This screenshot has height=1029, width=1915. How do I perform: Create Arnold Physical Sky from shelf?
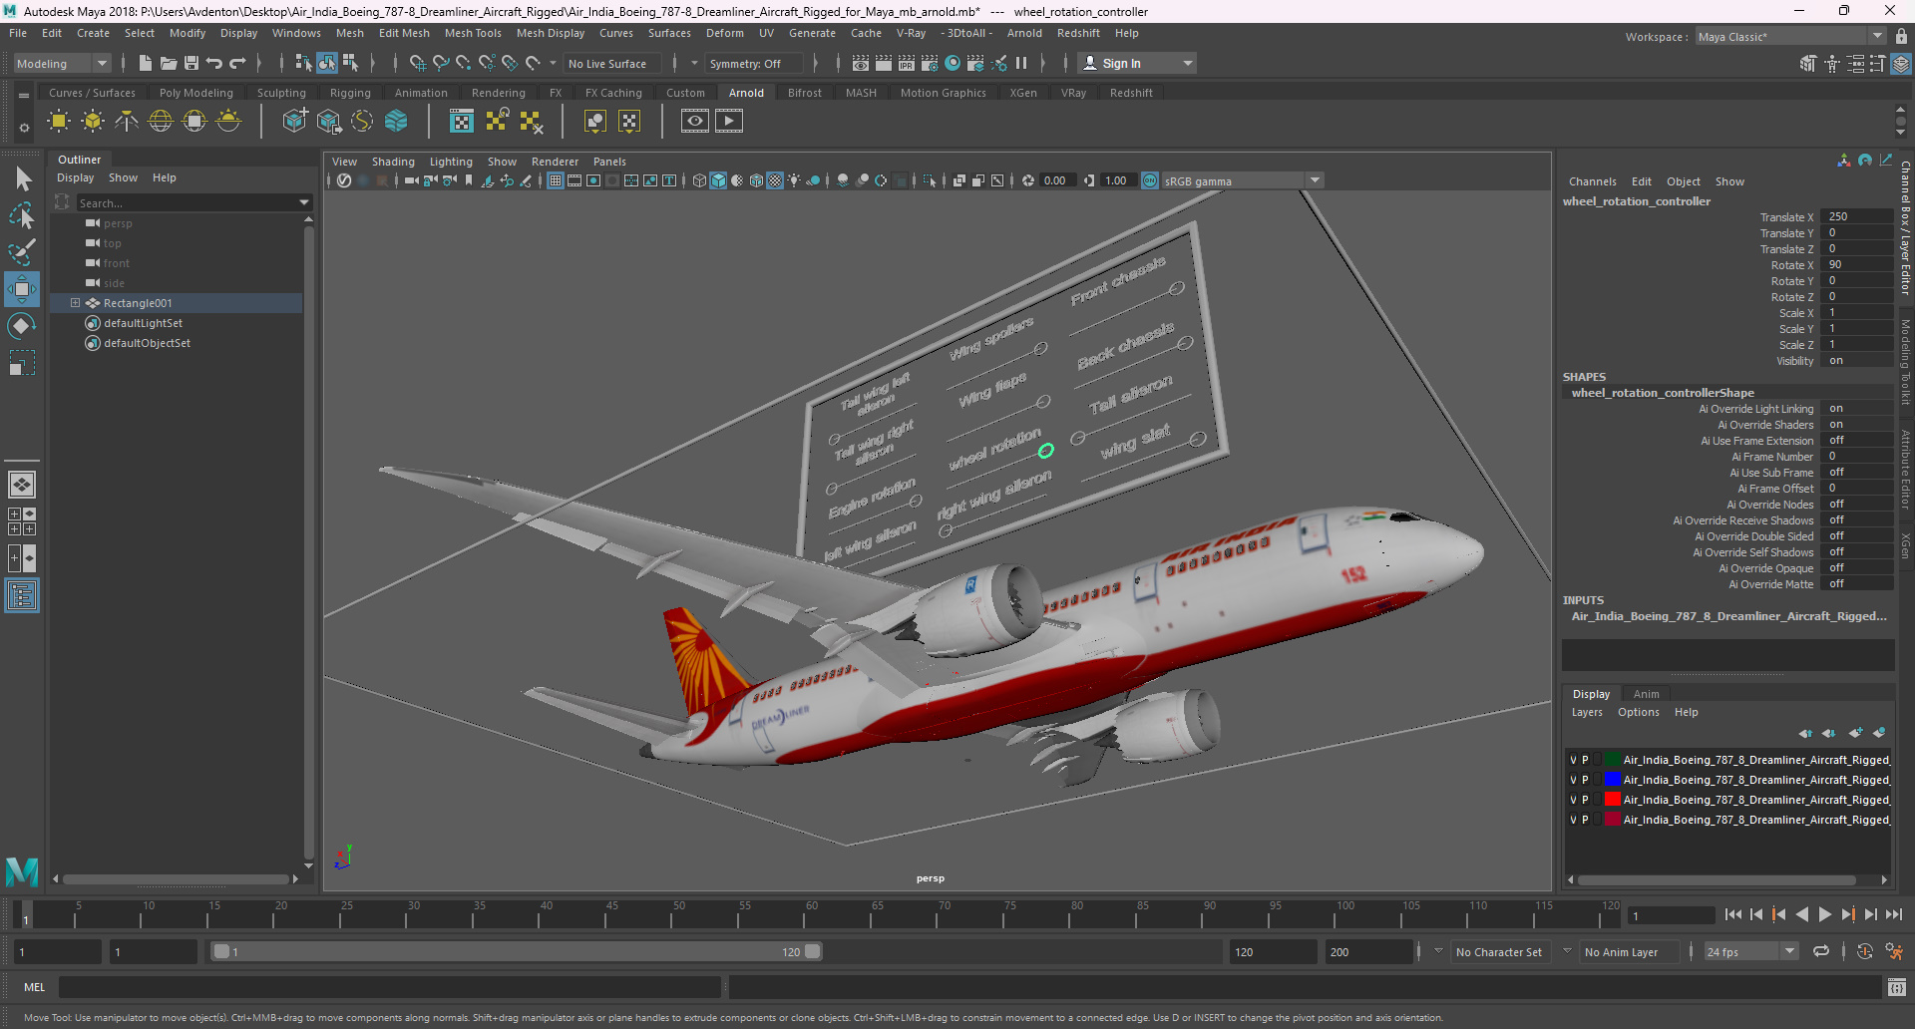pyautogui.click(x=228, y=122)
